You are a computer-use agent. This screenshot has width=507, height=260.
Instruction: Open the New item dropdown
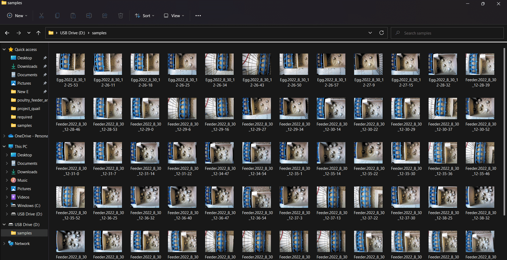17,16
